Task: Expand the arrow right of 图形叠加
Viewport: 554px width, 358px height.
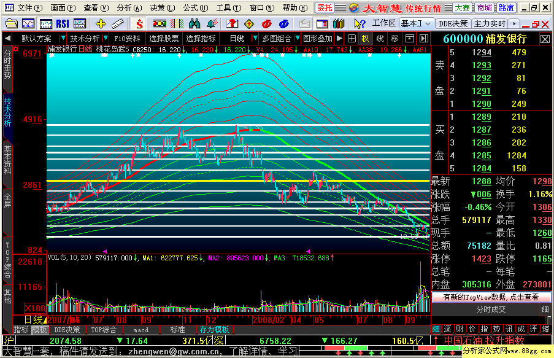Action: click(339, 38)
